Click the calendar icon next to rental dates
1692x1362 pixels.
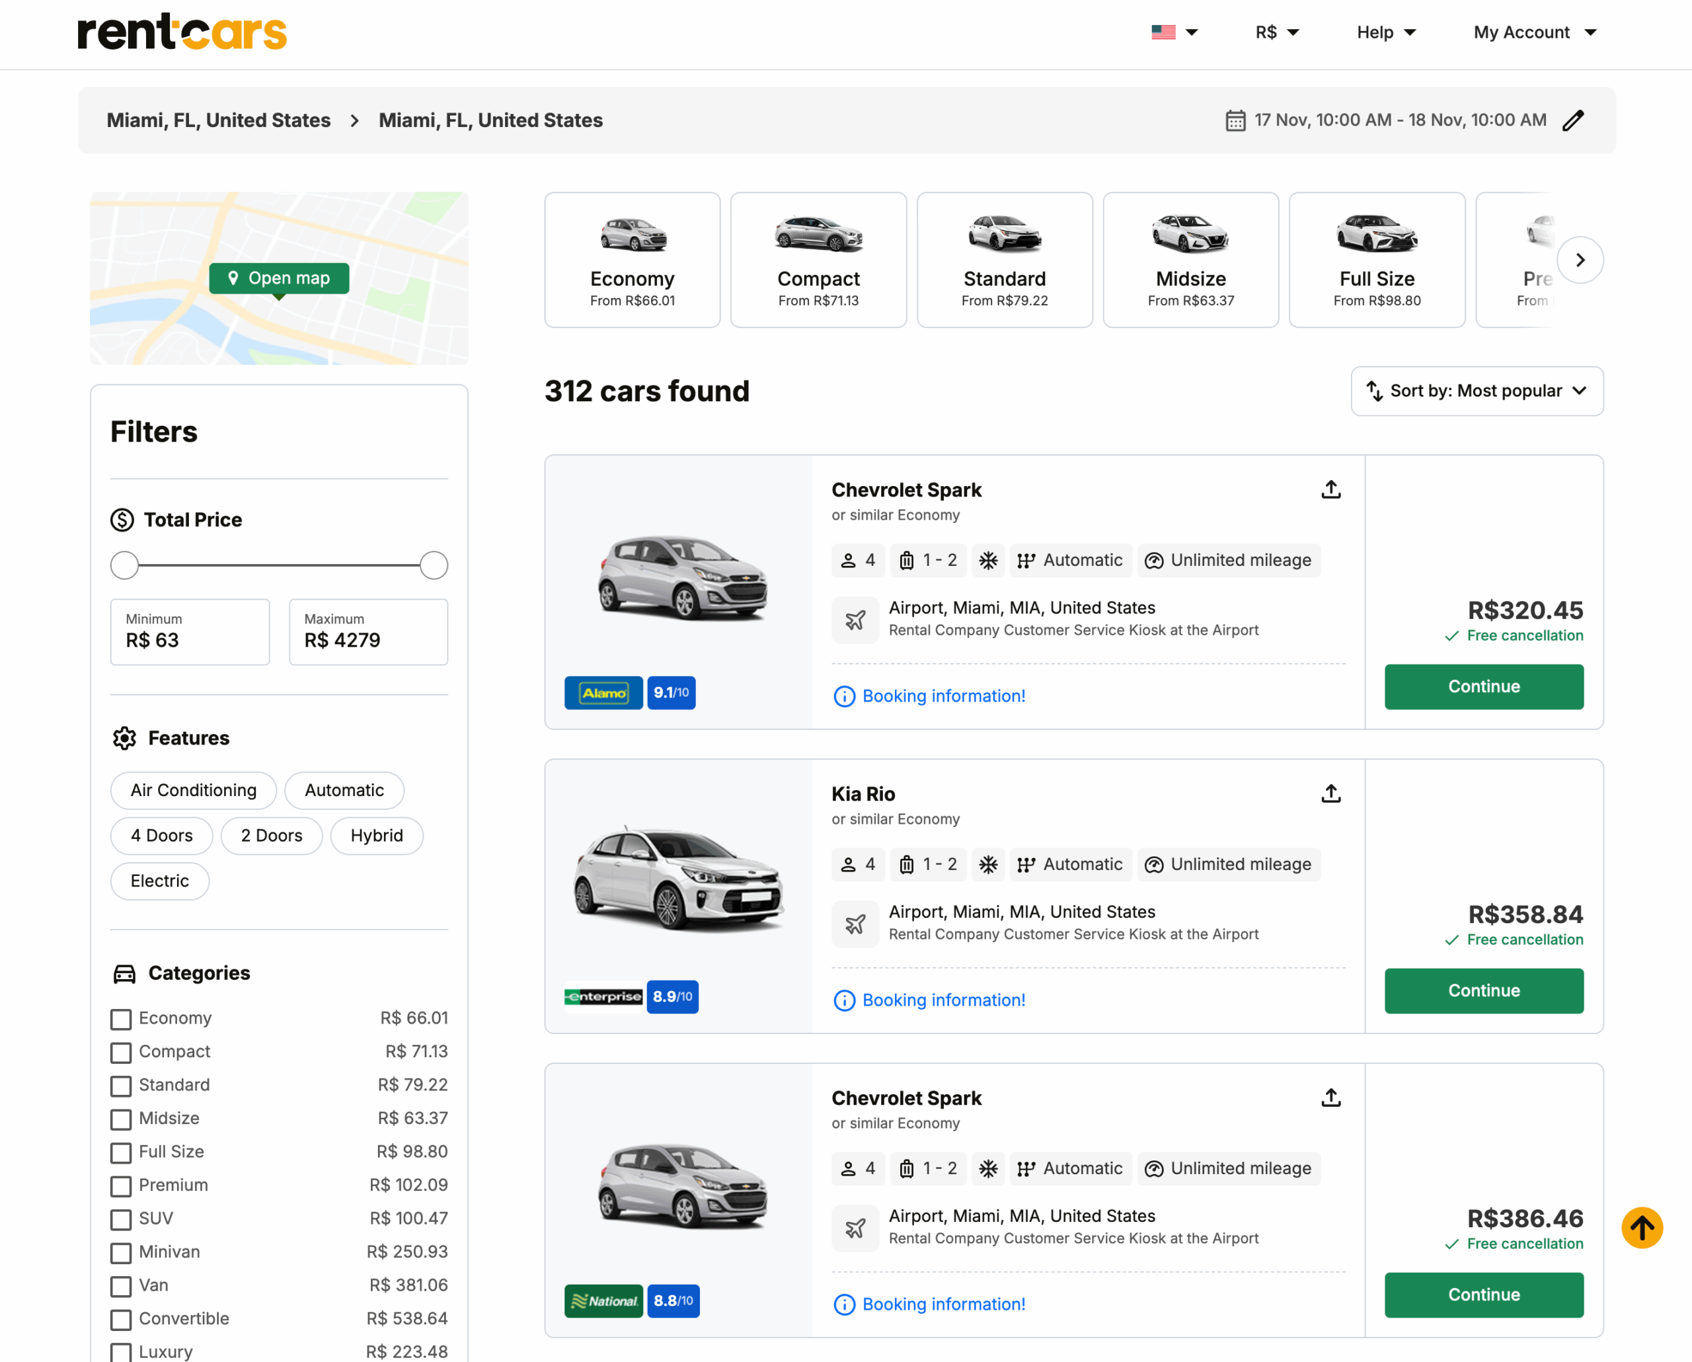(1236, 120)
